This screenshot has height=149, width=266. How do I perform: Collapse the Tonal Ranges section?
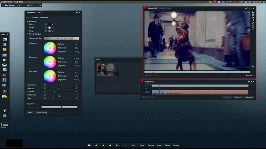[x=28, y=34]
